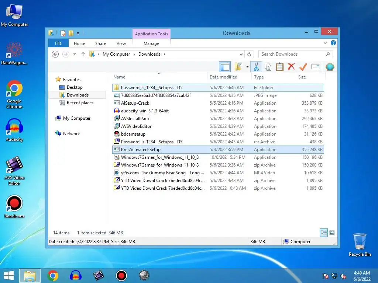This screenshot has height=283, width=378.
Task: Select Favorites in the navigation pane
Action: [x=72, y=80]
